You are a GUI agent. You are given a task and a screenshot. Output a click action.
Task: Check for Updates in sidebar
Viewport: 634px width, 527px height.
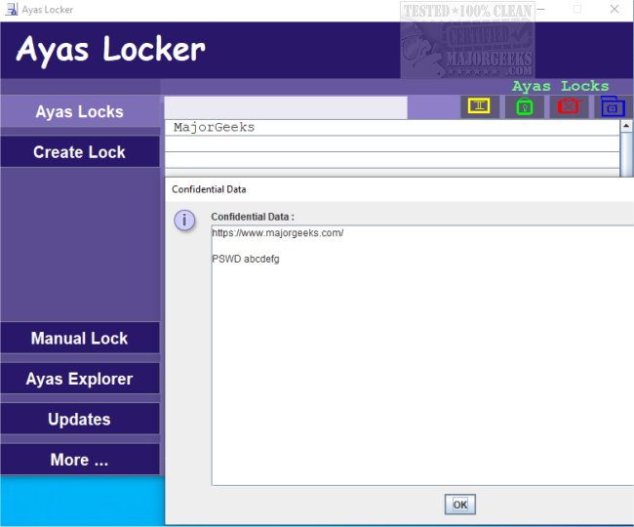pyautogui.click(x=80, y=419)
